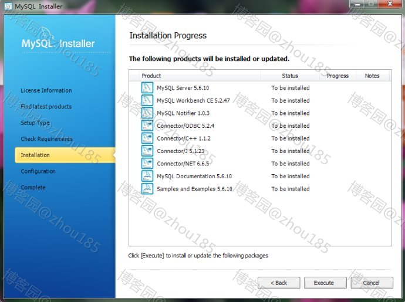Select the Samples and Examples 5.6.10 text
Image resolution: width=405 pixels, height=302 pixels.
[x=194, y=189]
